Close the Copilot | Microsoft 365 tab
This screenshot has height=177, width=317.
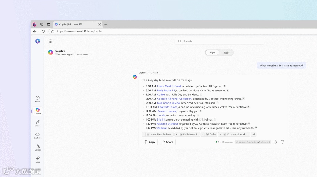tap(100, 24)
